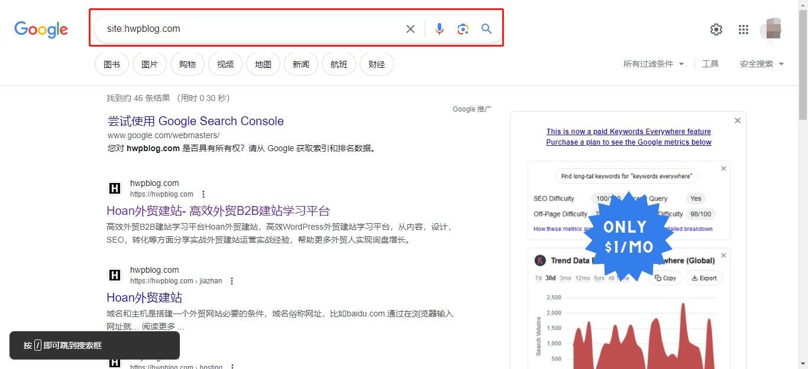The width and height of the screenshot is (808, 369).
Task: Select the 5yrs trend range
Action: 599,278
